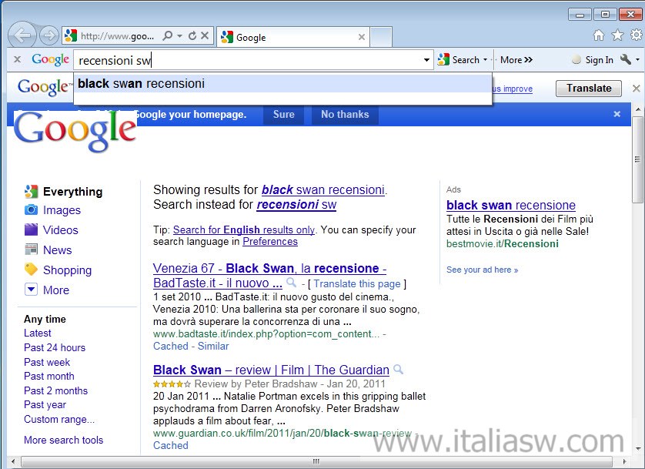
Task: Click the Translate button
Action: coord(588,88)
